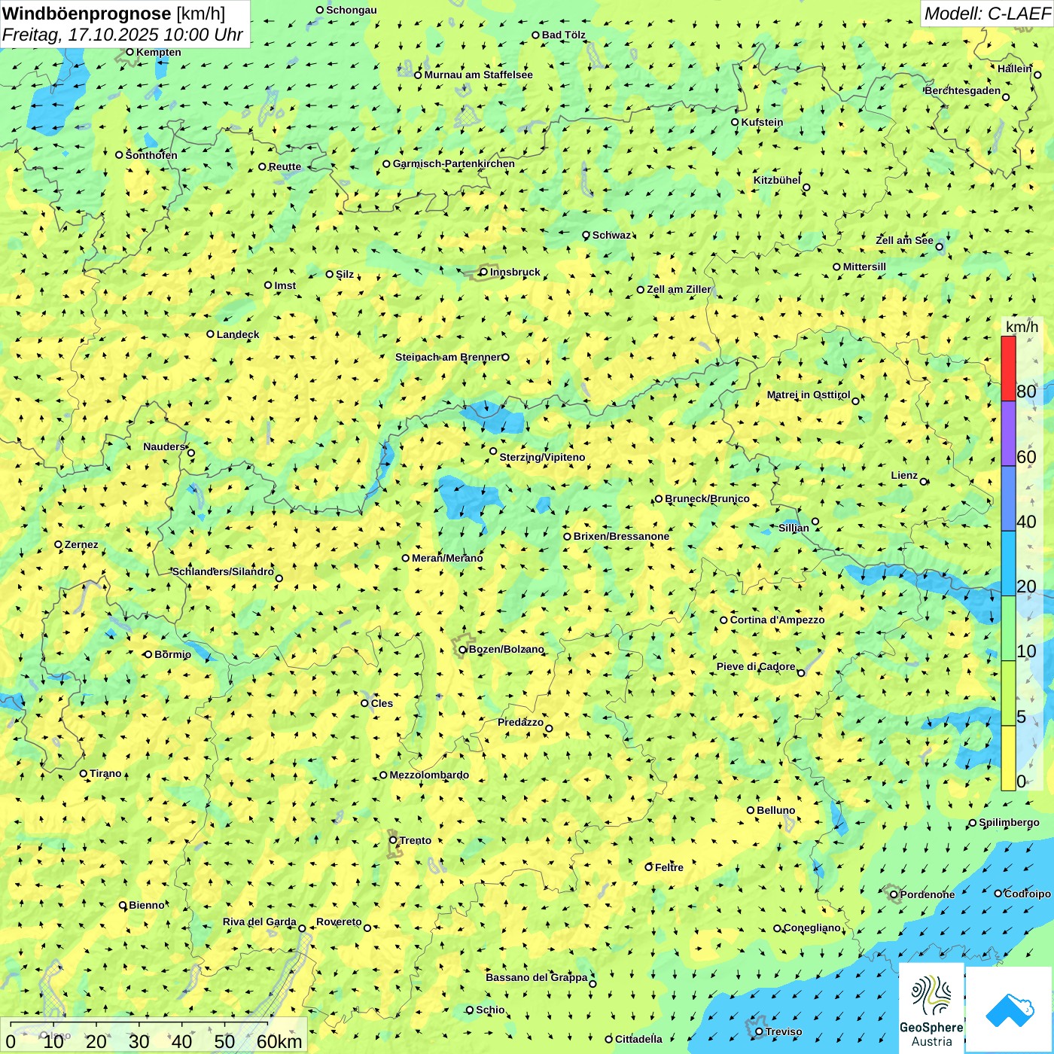
Task: Click the cyan 20 km/h legend color
Action: [x=1008, y=564]
